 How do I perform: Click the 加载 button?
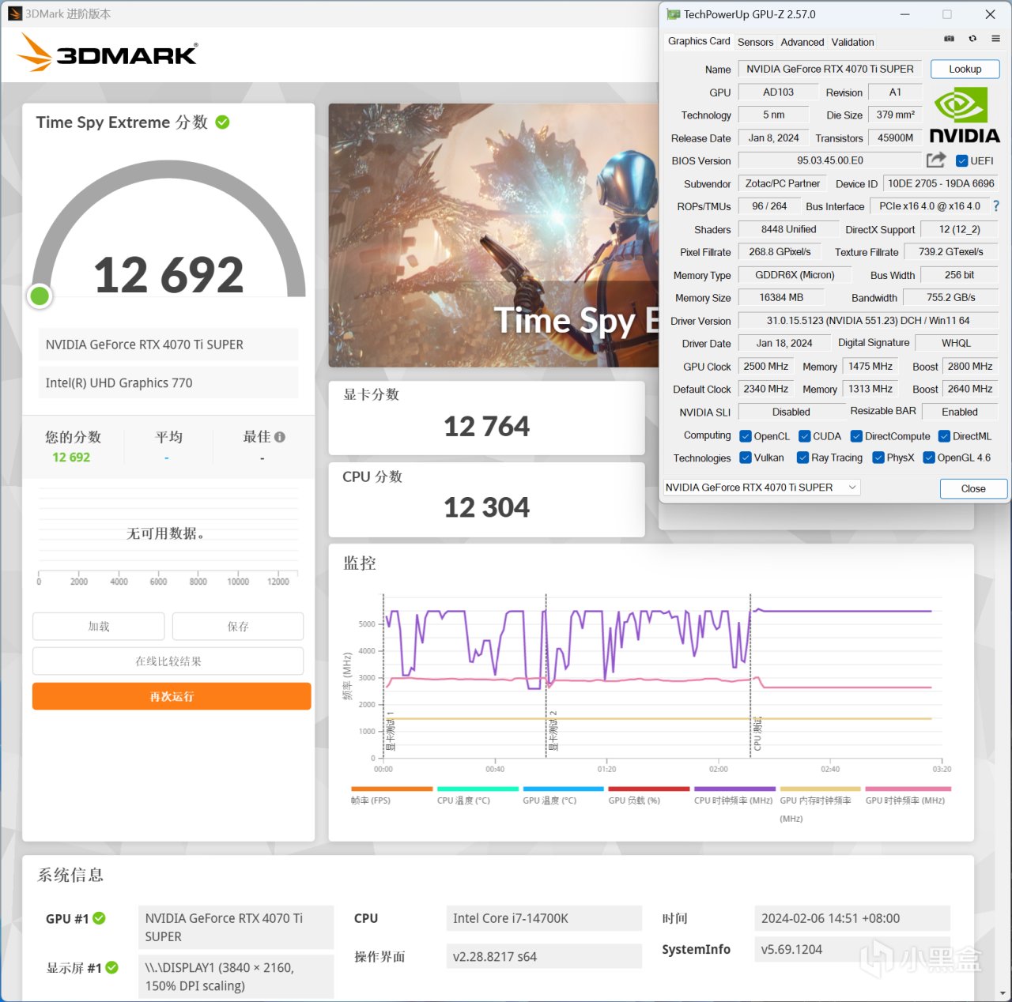[x=99, y=627]
